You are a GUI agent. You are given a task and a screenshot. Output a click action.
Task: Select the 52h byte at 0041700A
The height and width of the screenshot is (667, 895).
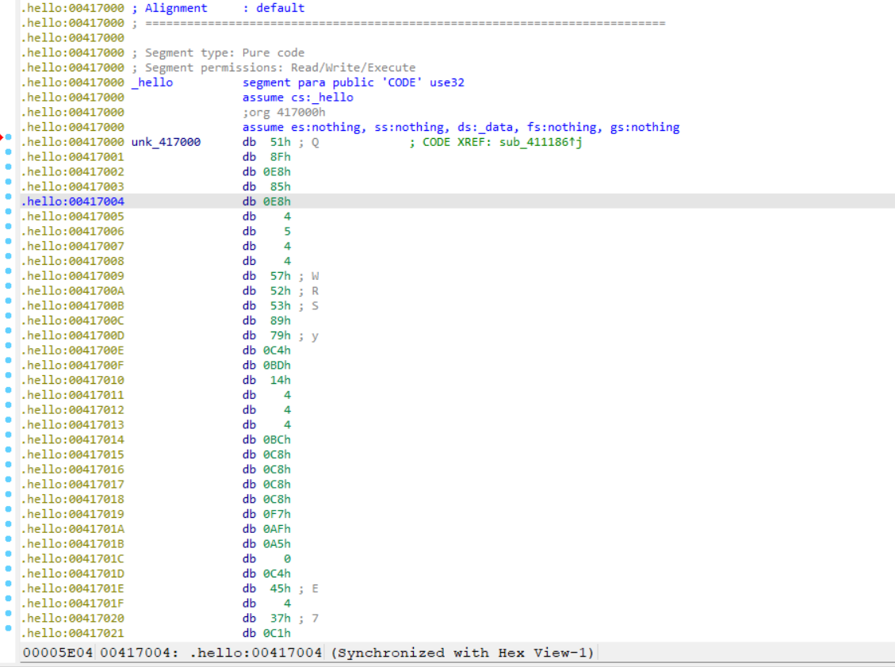pos(281,291)
